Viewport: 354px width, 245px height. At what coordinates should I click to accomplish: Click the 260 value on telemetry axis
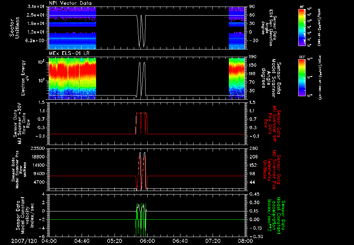[253, 148]
